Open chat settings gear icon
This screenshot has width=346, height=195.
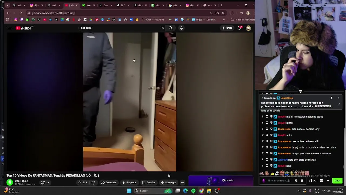328,181
